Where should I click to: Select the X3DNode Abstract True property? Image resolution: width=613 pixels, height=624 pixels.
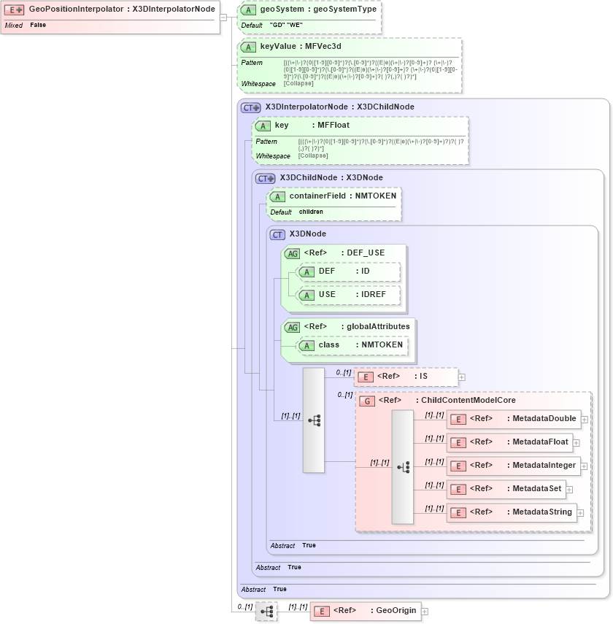[293, 545]
